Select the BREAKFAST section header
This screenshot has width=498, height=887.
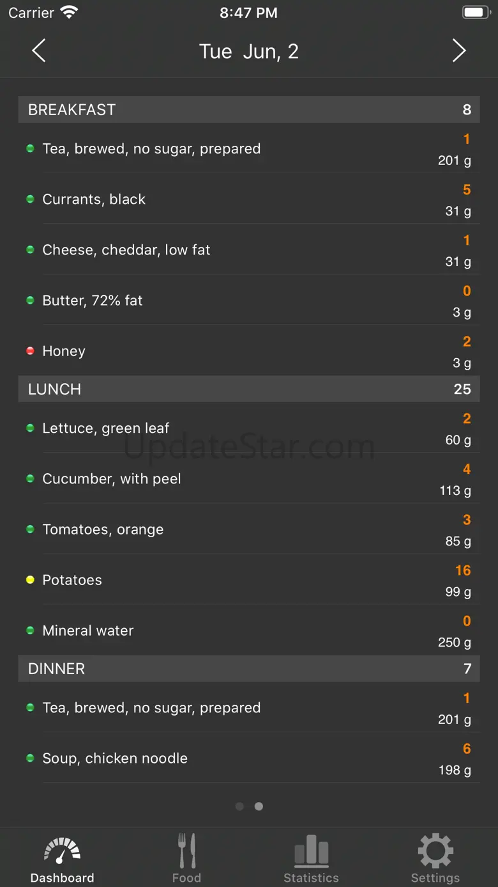coord(249,109)
